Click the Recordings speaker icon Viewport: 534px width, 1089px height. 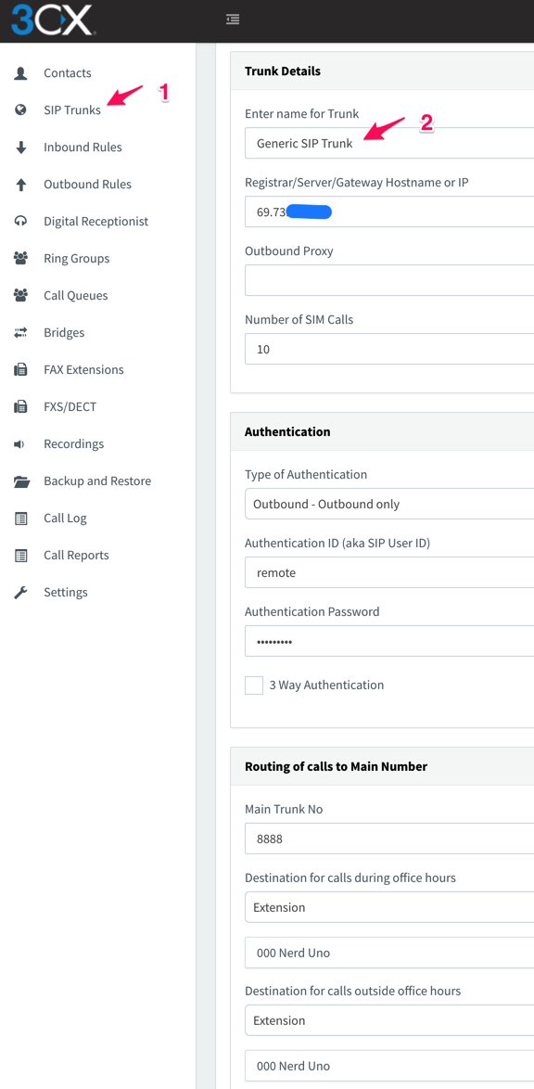pos(19,443)
